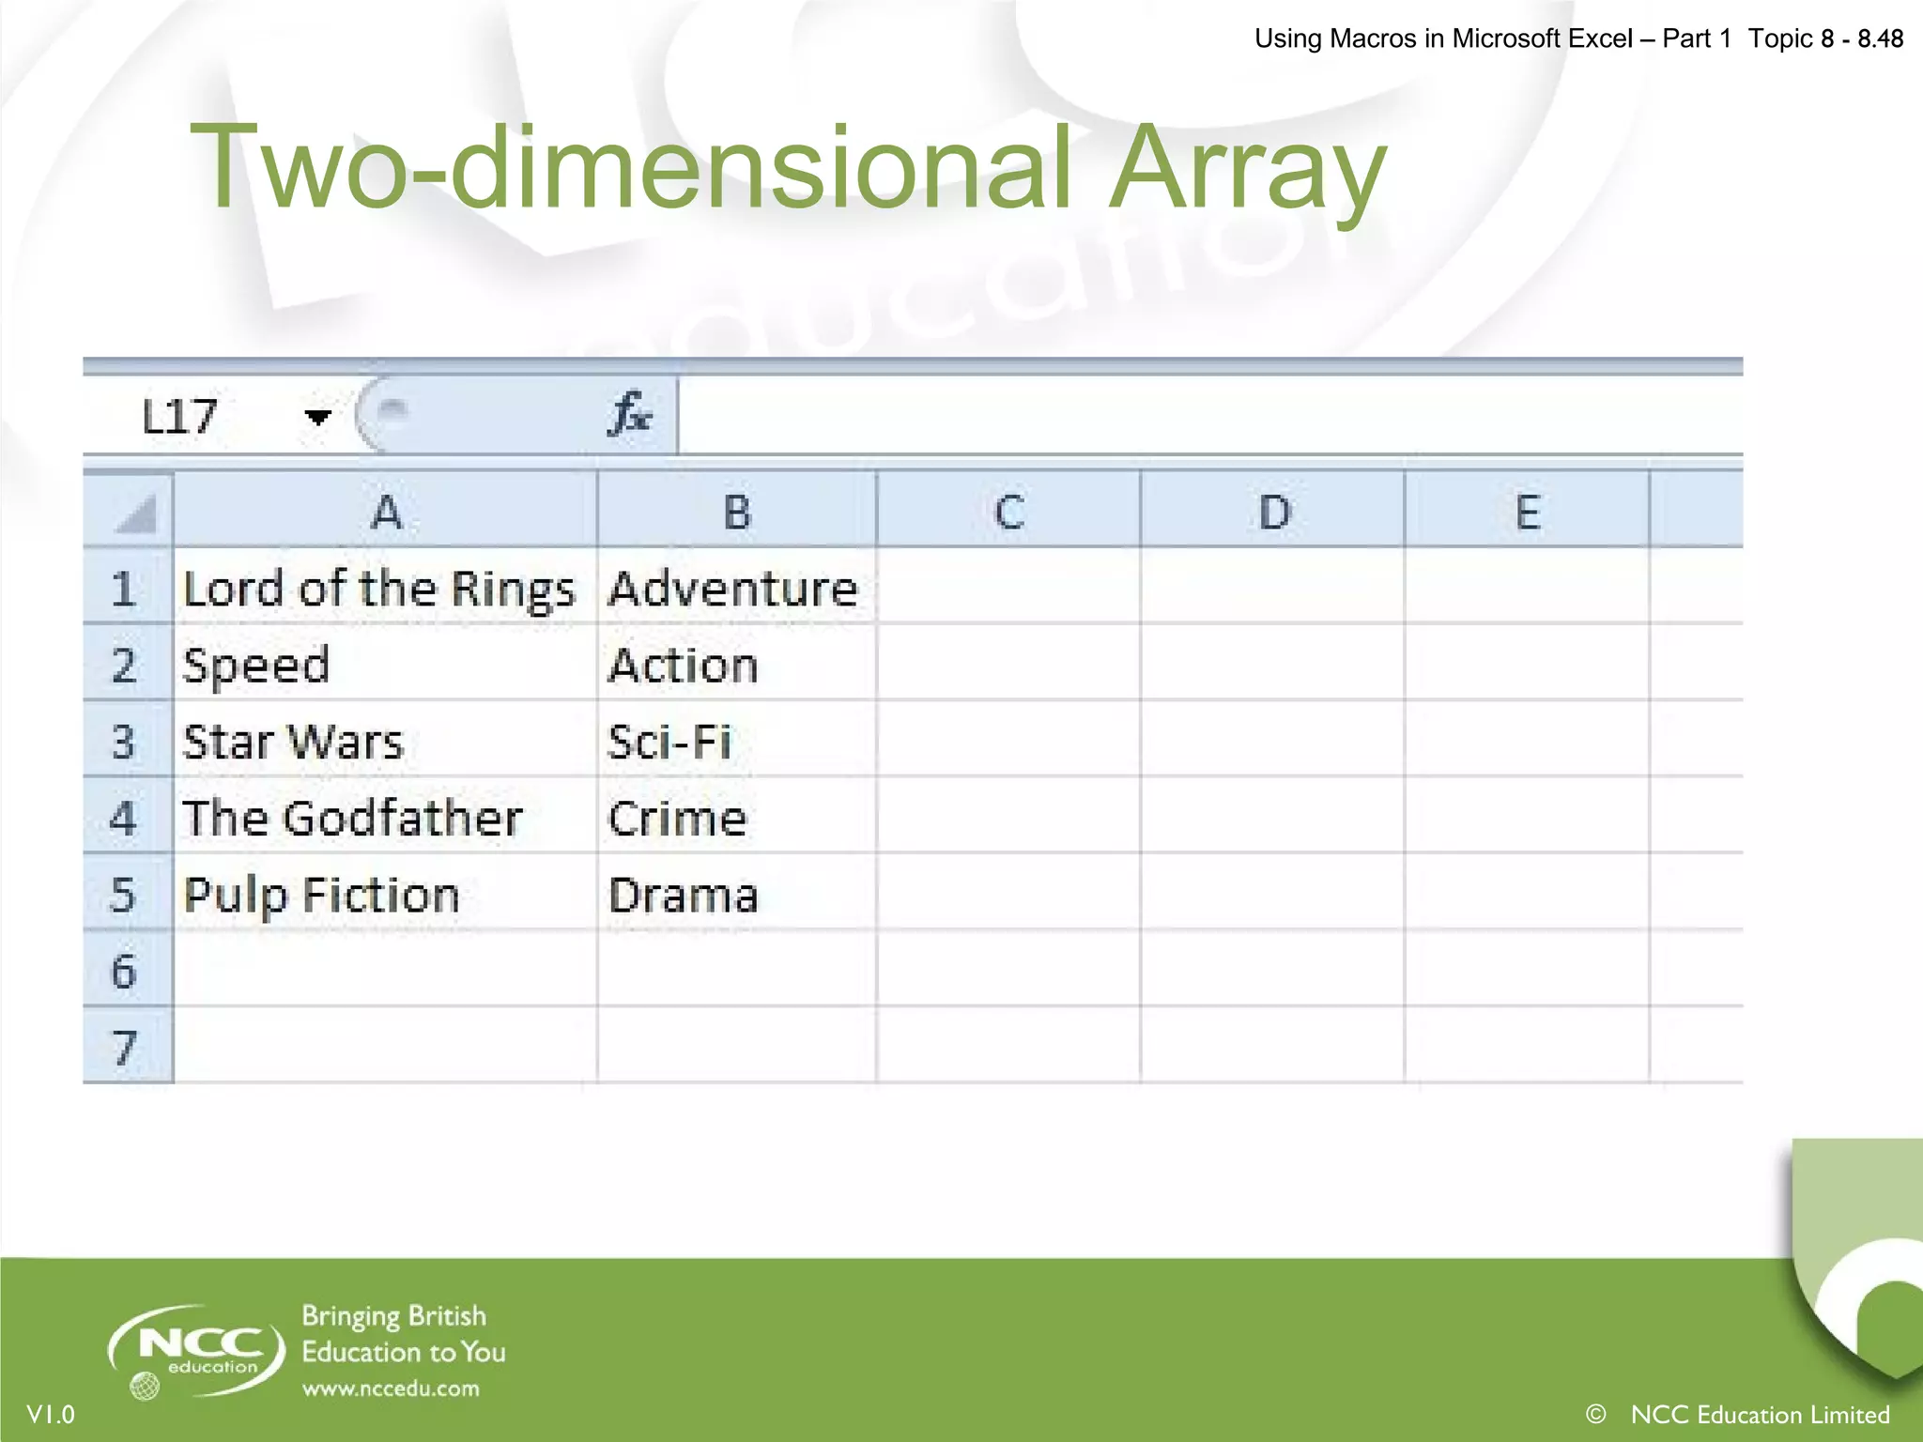Click cell containing Crime
Viewport: 1923px width, 1442px height.
pyautogui.click(x=737, y=816)
